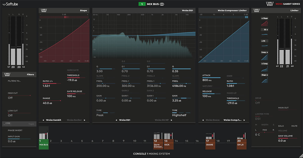The height and width of the screenshot is (158, 303).
Task: Change the Highshelf EQ band type
Action: click(181, 113)
